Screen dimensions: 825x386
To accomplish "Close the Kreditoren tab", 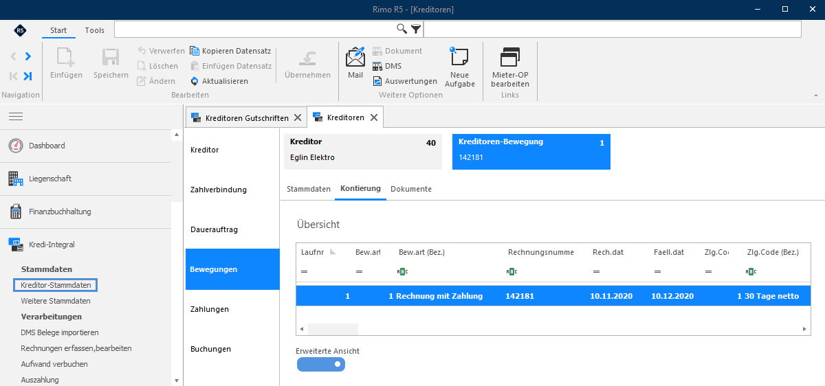I will pos(374,117).
